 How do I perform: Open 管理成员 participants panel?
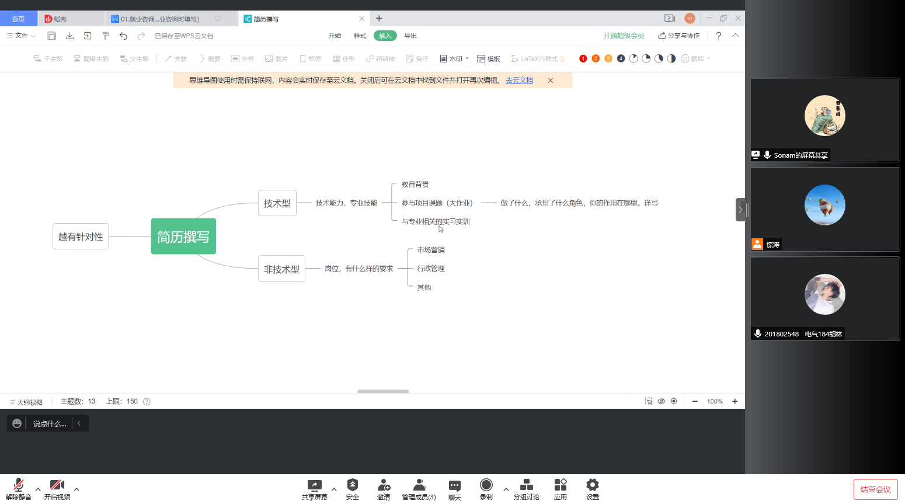(419, 489)
